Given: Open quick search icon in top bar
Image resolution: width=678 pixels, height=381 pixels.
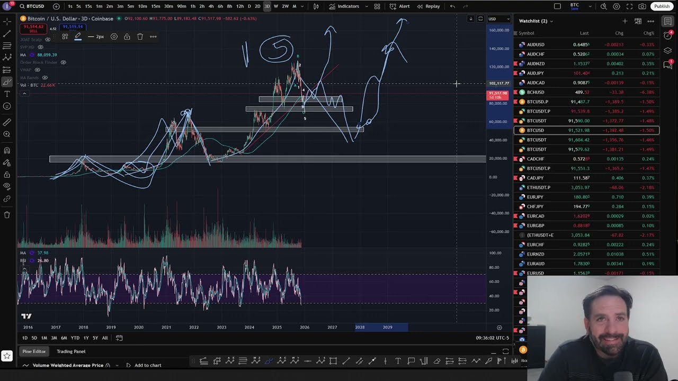Looking at the screenshot, I should 604,6.
